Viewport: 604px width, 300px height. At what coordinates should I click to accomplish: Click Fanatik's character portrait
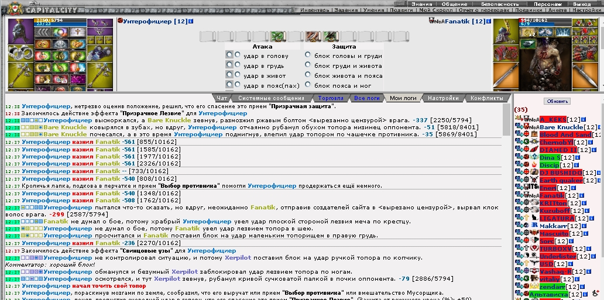pos(545,65)
